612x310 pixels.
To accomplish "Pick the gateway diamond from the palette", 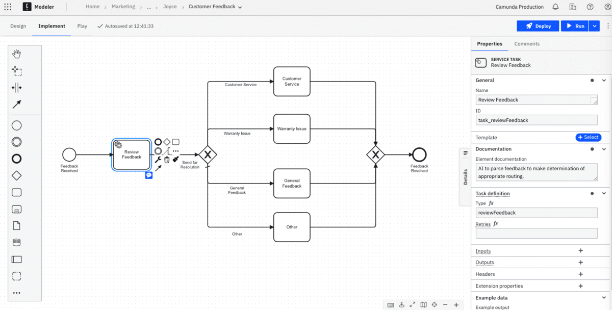I will point(16,175).
